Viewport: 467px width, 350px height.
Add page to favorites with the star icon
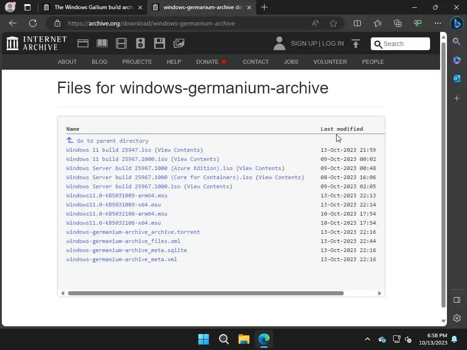pos(333,23)
